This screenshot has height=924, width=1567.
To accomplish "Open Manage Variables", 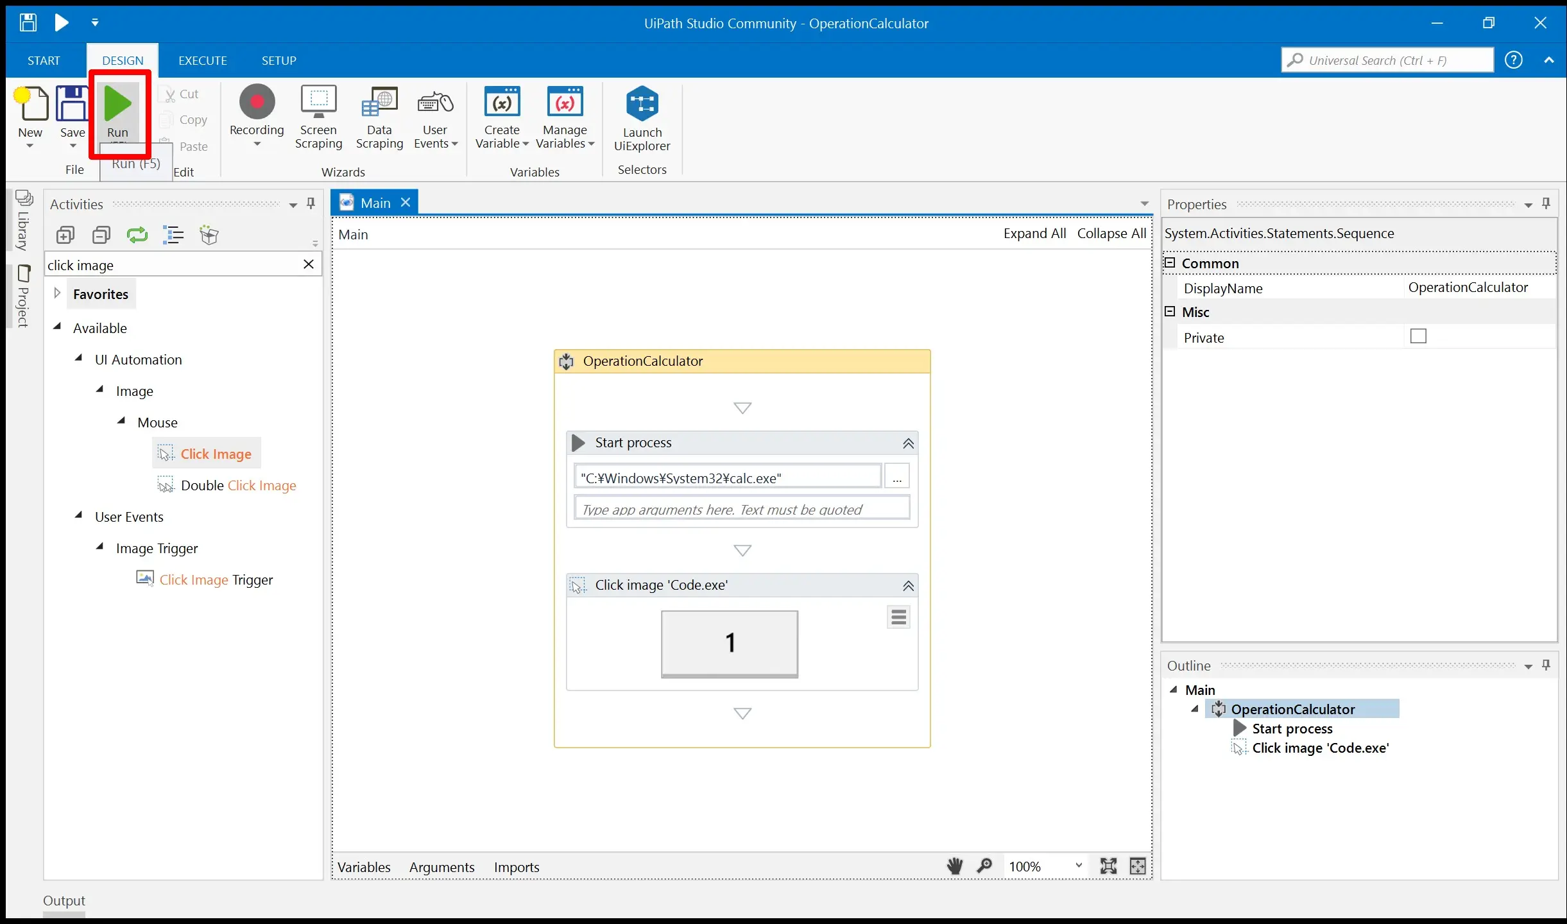I will point(565,117).
